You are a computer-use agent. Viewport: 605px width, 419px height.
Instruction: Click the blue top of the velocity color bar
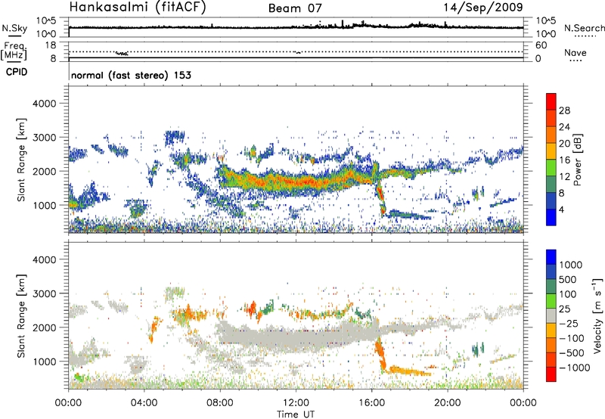coord(551,257)
